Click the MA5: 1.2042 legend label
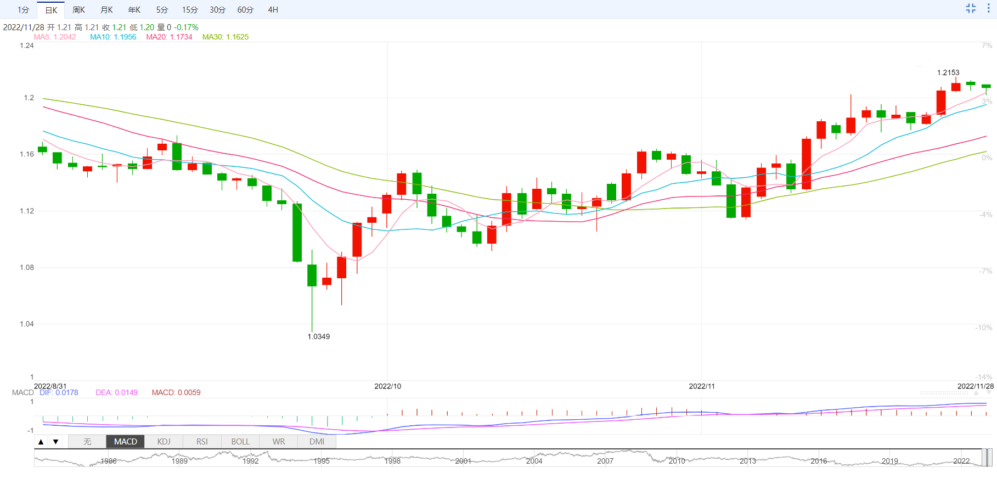This screenshot has width=997, height=484. [x=55, y=37]
